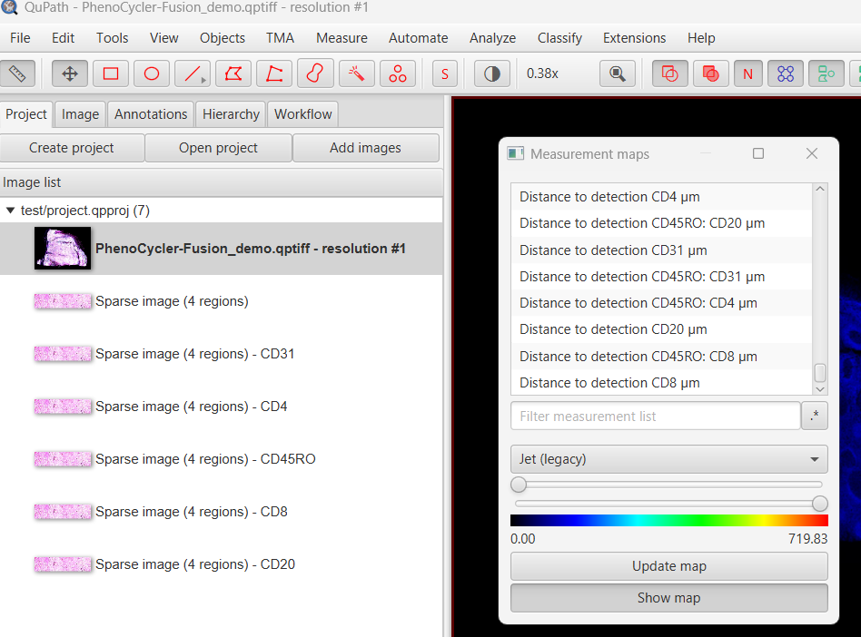Select the Ellipse annotation tool
Viewport: 861px width, 637px height.
click(x=152, y=73)
